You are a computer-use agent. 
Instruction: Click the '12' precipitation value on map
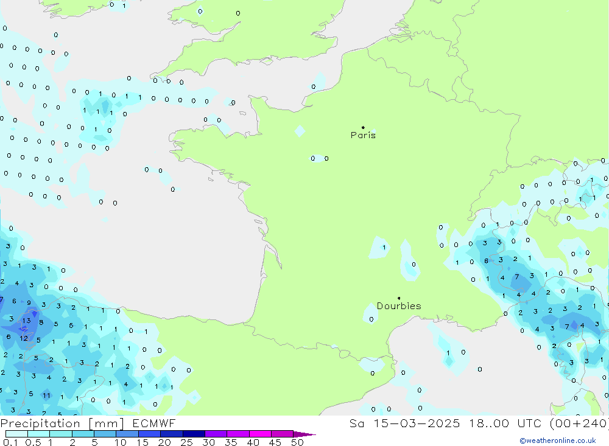click(x=24, y=338)
